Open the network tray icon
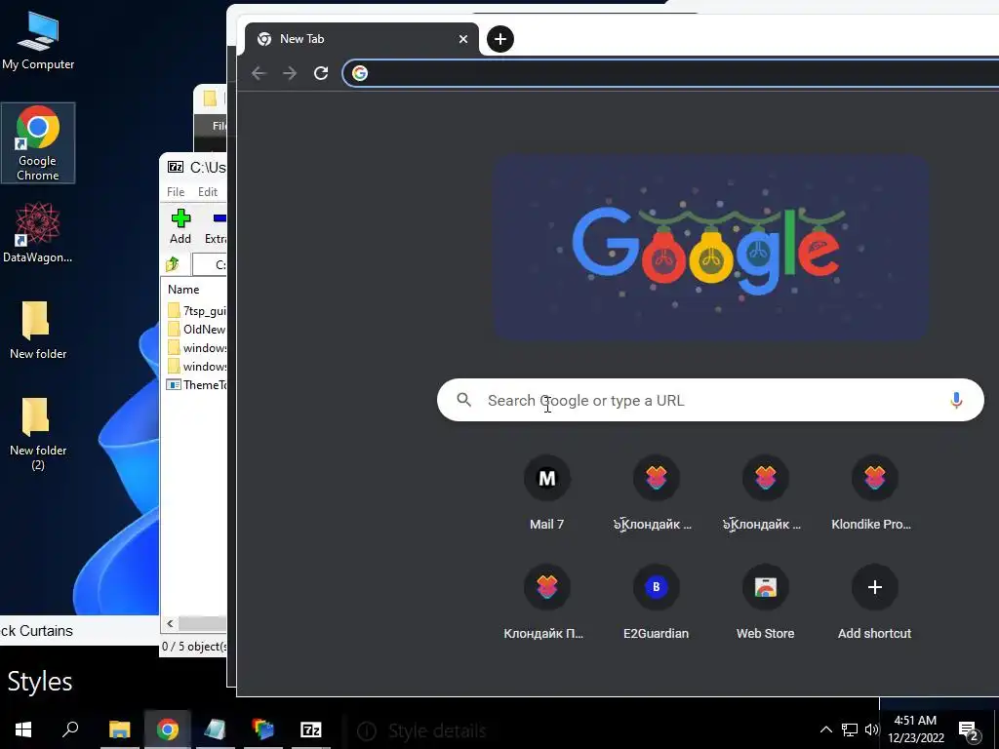 (850, 729)
